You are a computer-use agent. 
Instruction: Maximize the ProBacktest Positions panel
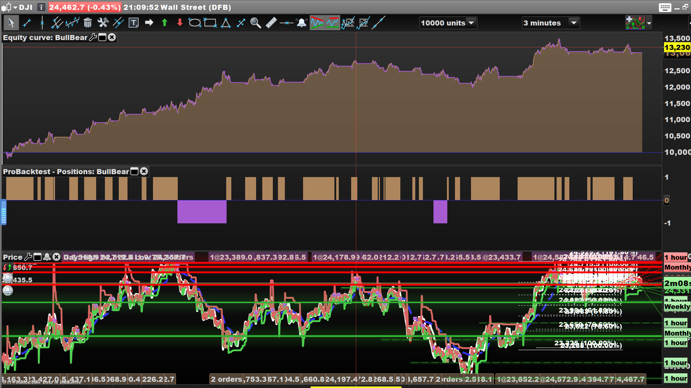134,171
